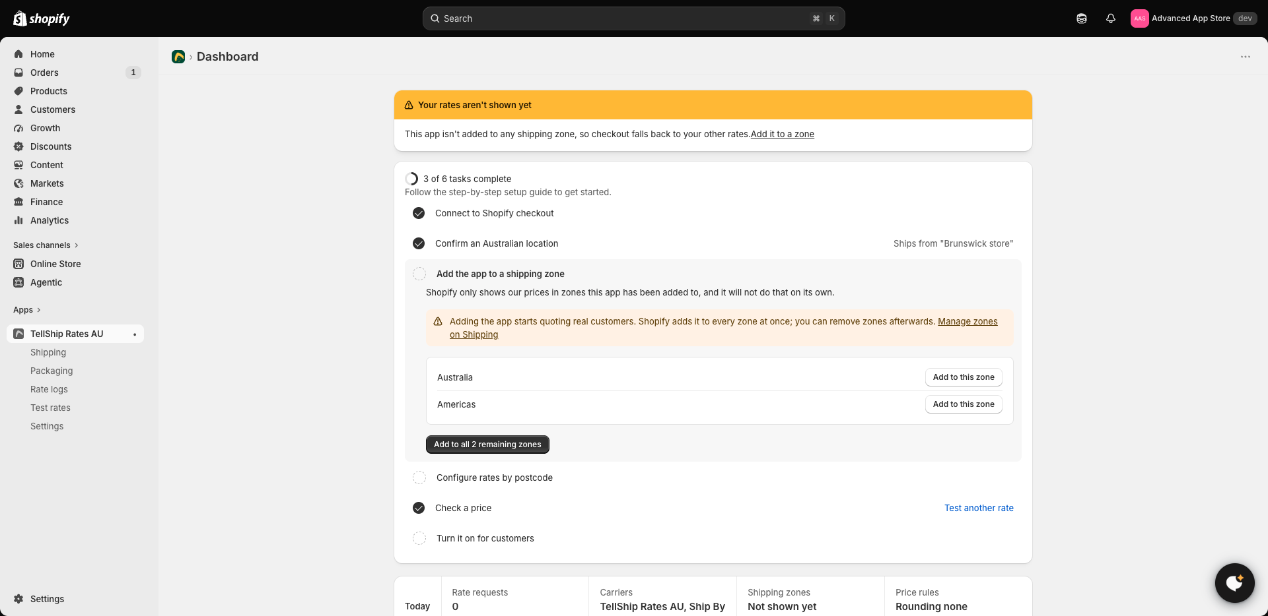
Task: Click the Customers person icon
Action: [x=18, y=109]
